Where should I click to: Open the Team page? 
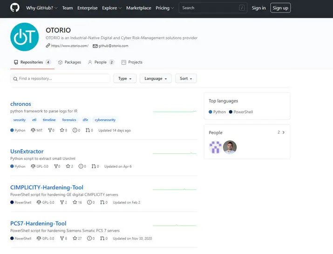point(68,8)
